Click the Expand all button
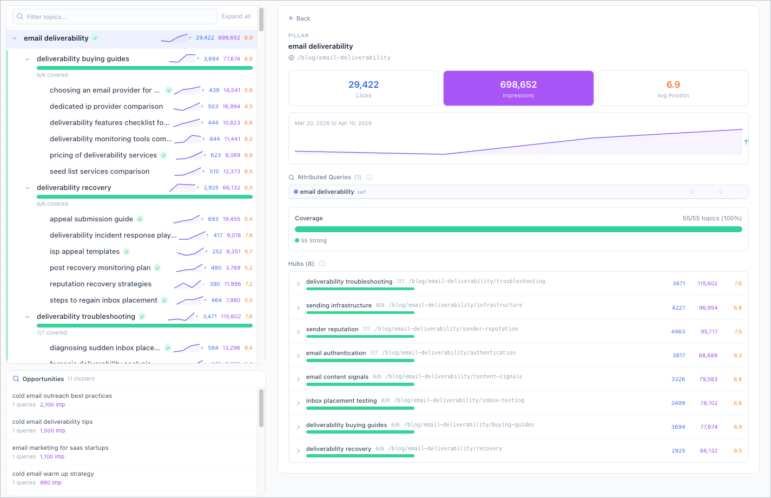This screenshot has height=498, width=771. (236, 16)
